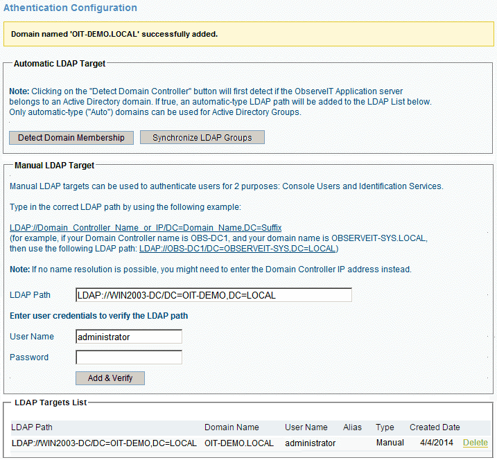Click the domain successfully added message banner

248,33
